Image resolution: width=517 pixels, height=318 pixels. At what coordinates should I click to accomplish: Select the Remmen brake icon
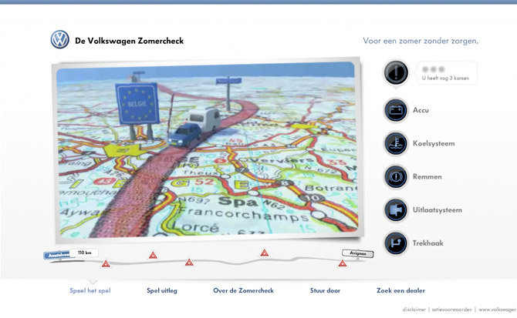[x=396, y=176]
